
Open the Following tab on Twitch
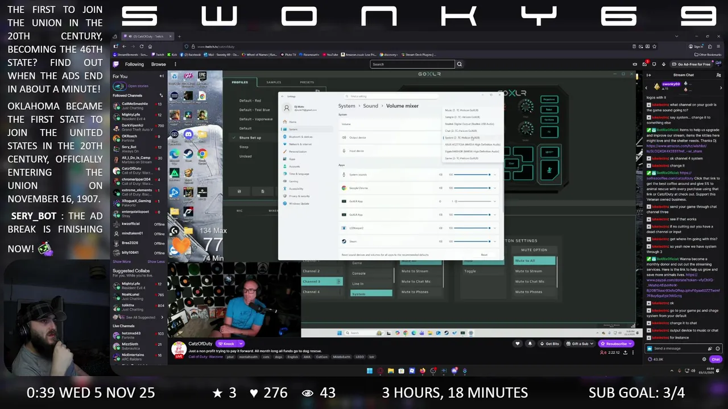[134, 64]
